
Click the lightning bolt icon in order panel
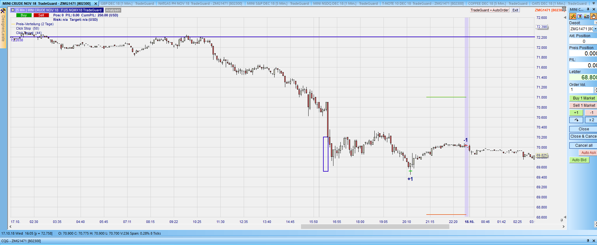point(573,16)
